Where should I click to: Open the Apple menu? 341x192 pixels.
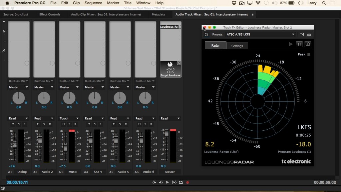(x=7, y=3)
